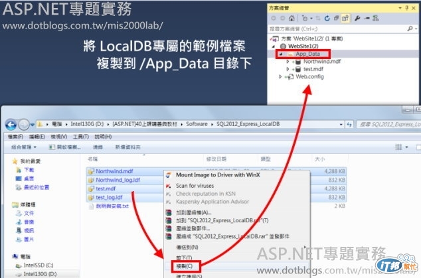This screenshot has width=421, height=278.
Task: Expand test.mdf in Solution Explorer tree
Action: [x=288, y=69]
